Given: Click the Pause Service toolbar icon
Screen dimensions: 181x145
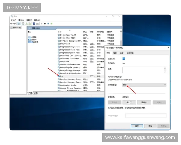Looking at the screenshot, I should click(x=48, y=24).
